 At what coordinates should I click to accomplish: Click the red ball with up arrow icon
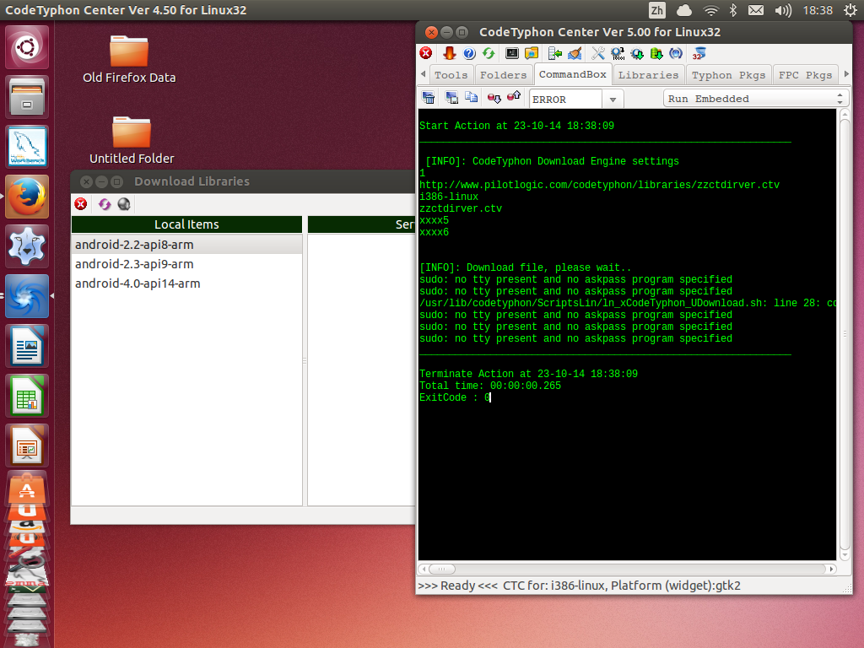coord(514,97)
